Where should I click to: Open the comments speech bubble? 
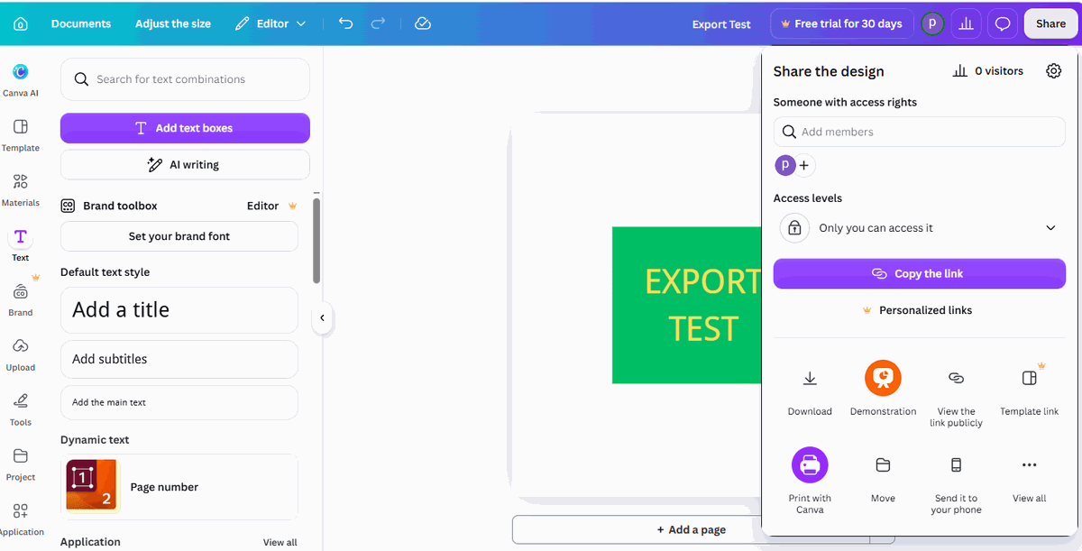pos(1003,24)
